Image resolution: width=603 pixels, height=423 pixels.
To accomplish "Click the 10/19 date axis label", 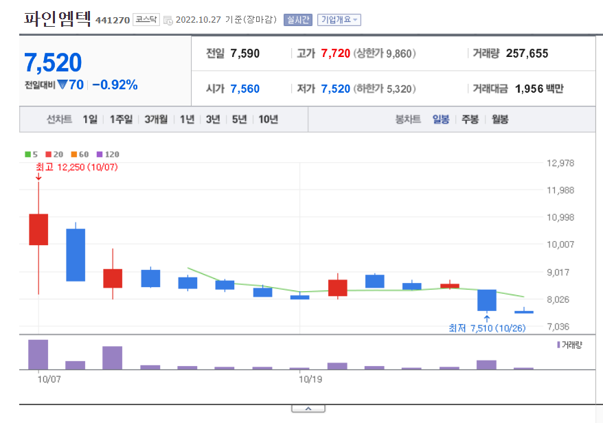I will (310, 379).
